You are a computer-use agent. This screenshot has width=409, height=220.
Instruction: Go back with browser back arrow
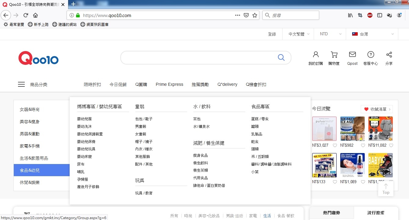click(x=6, y=15)
